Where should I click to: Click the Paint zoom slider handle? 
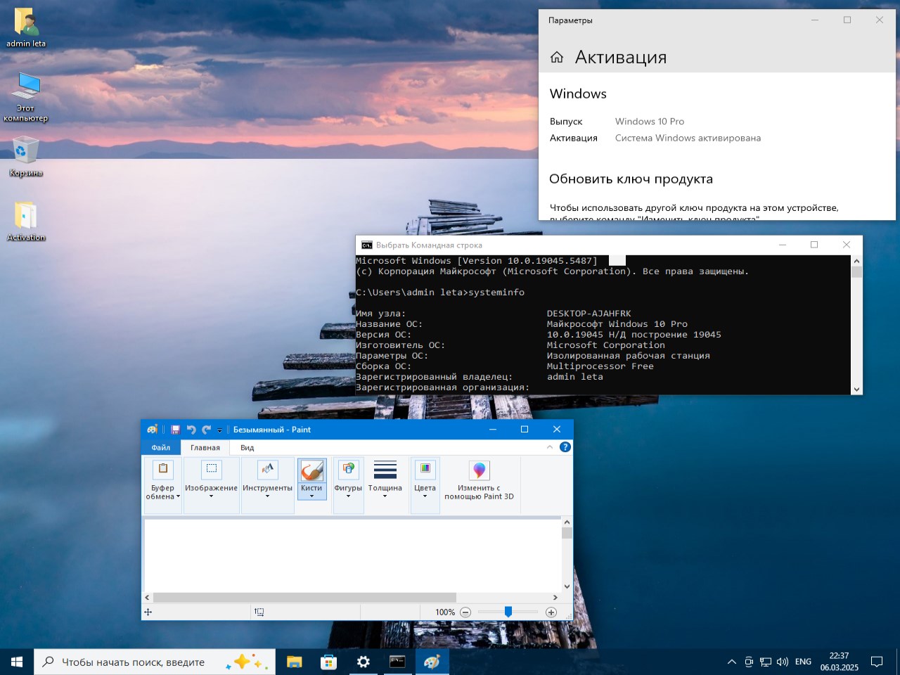pos(508,612)
